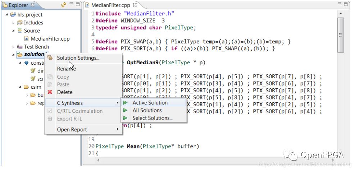Choose Rename from context menu
Image resolution: width=355 pixels, height=171 pixels.
point(83,69)
